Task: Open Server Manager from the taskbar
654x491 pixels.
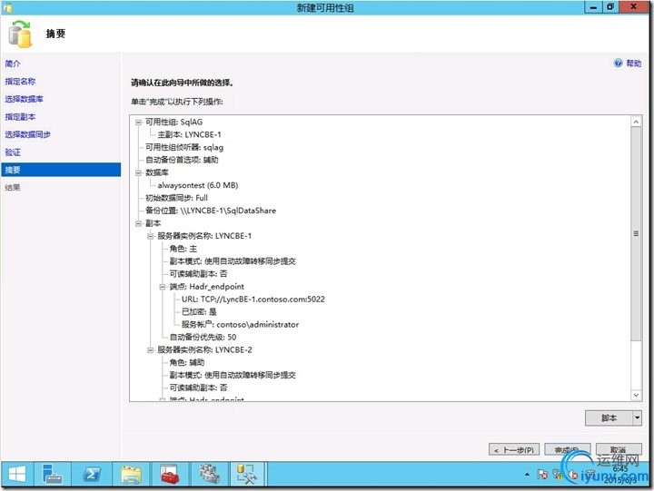Action: click(52, 474)
